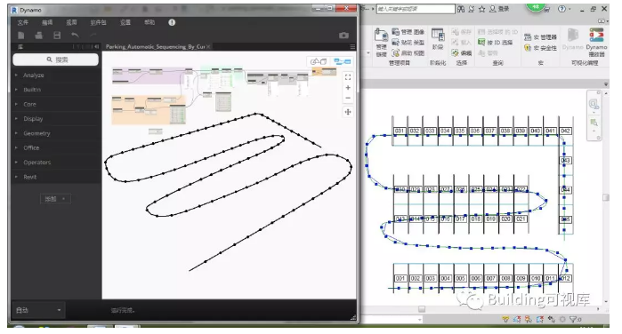Image resolution: width=622 pixels, height=334 pixels.
Task: Click 按 ID 选择 Select by ID
Action: 496,43
